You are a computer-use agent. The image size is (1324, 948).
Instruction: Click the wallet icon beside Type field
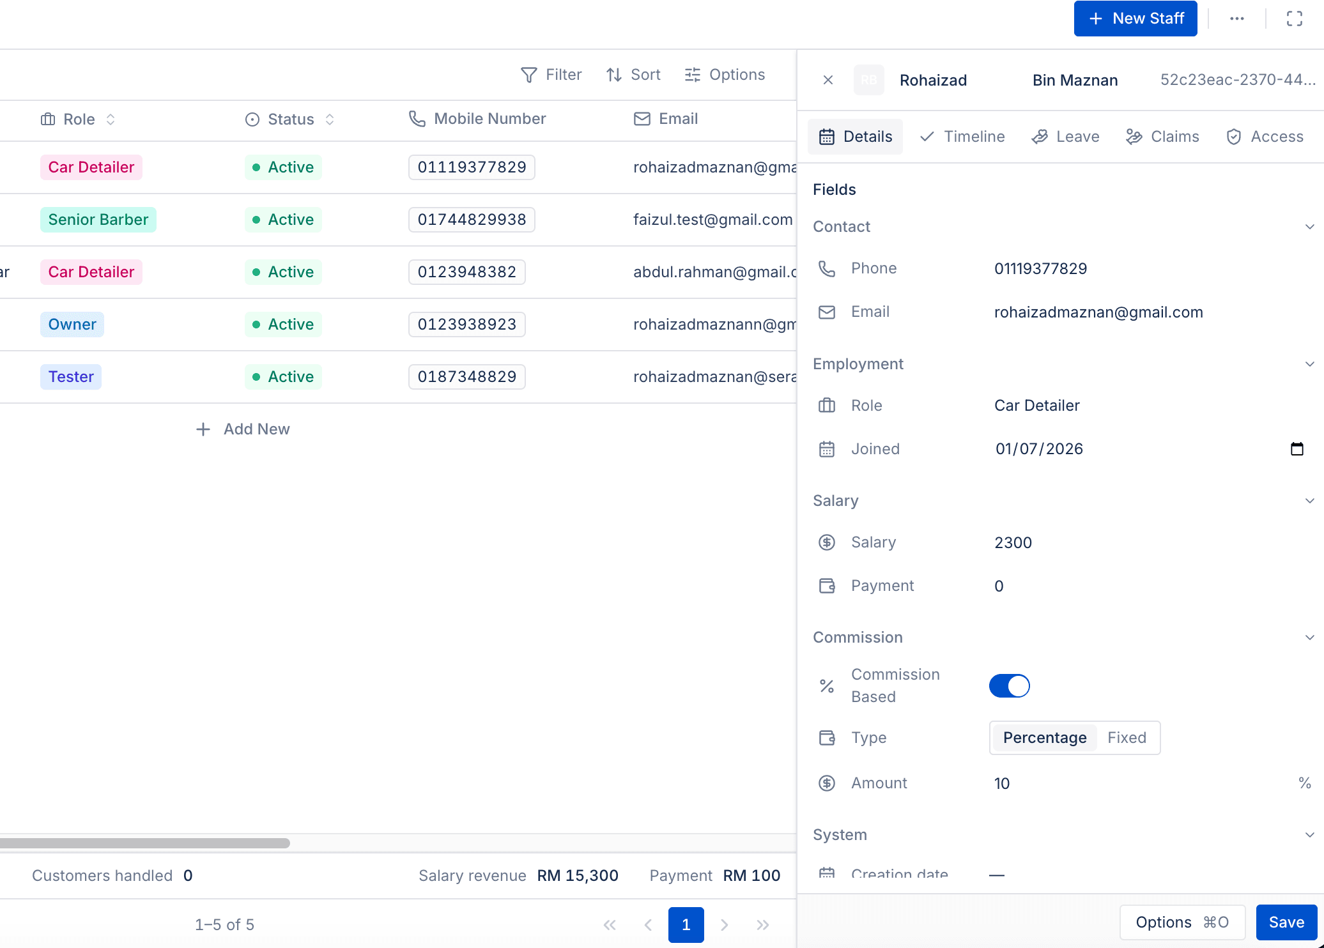827,738
